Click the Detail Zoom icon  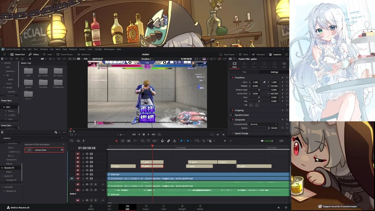coord(204,141)
